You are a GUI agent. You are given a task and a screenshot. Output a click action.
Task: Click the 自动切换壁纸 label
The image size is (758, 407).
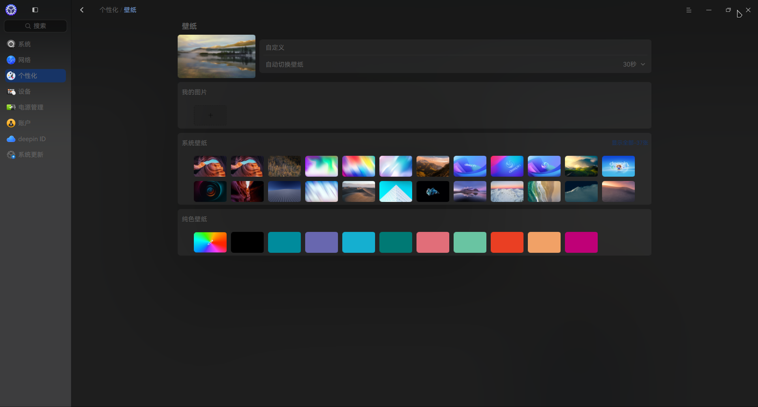tap(284, 64)
